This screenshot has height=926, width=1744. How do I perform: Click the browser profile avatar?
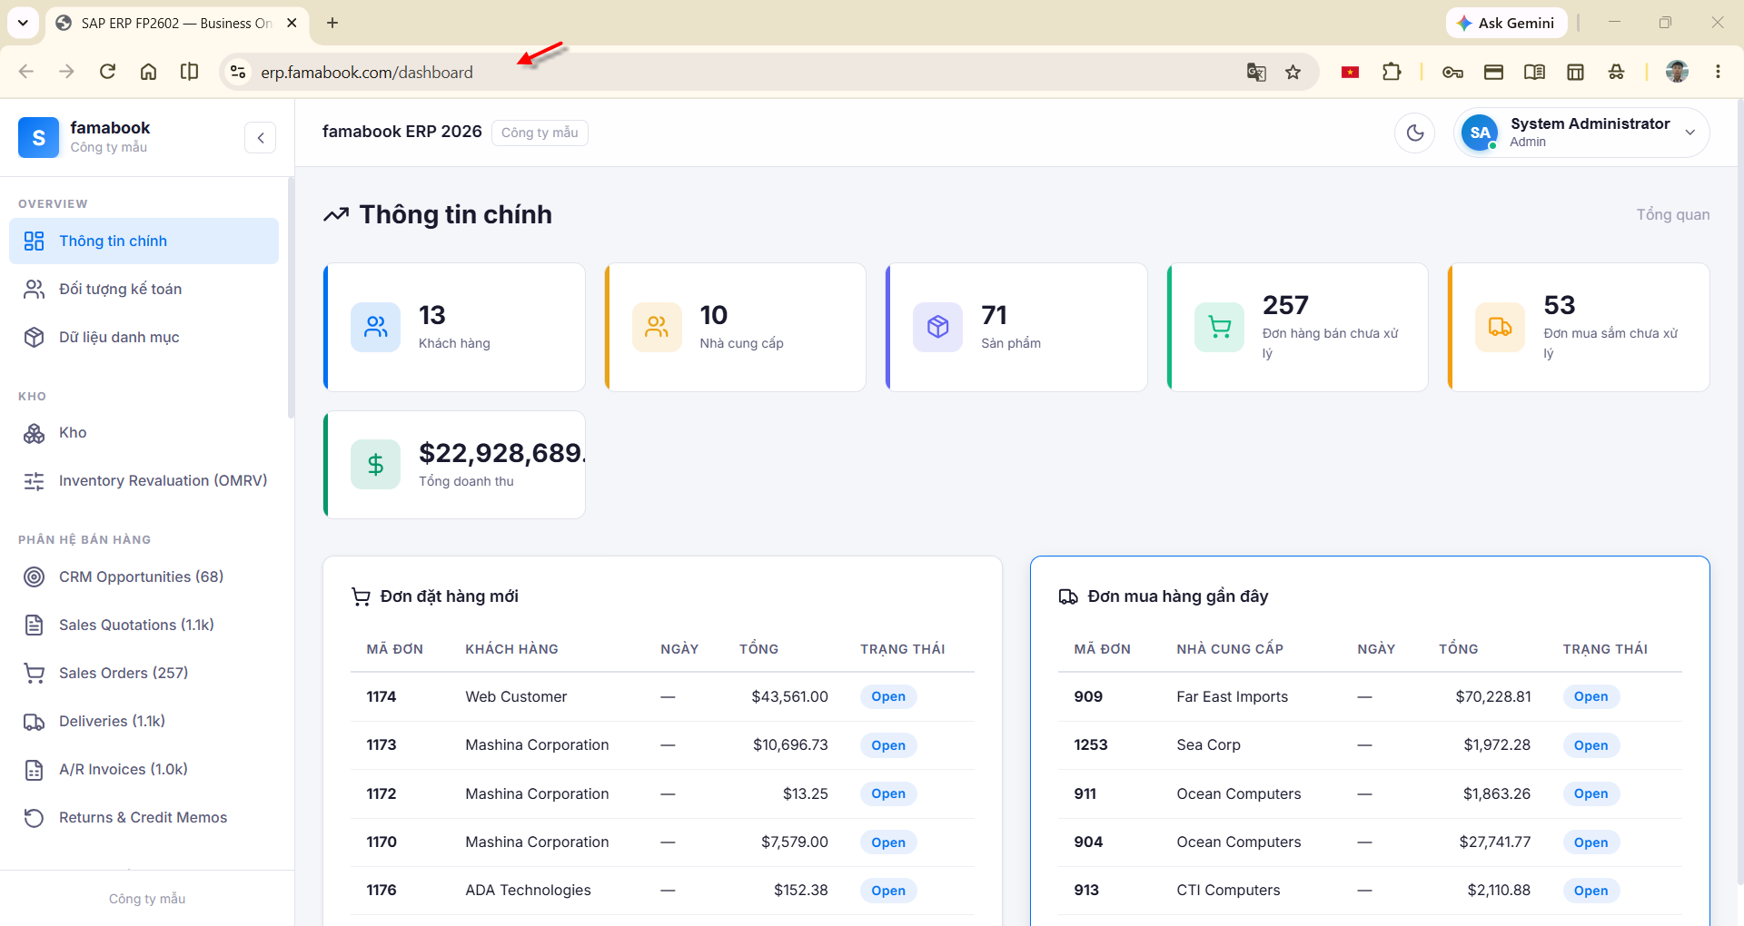tap(1677, 72)
